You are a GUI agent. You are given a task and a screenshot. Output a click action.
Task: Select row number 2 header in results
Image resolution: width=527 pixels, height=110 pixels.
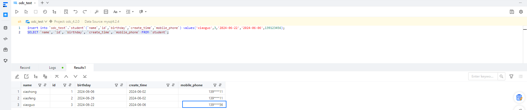16,98
